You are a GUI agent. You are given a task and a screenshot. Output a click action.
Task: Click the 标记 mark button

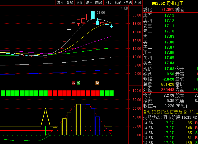pyautogui.click(x=118, y=3)
